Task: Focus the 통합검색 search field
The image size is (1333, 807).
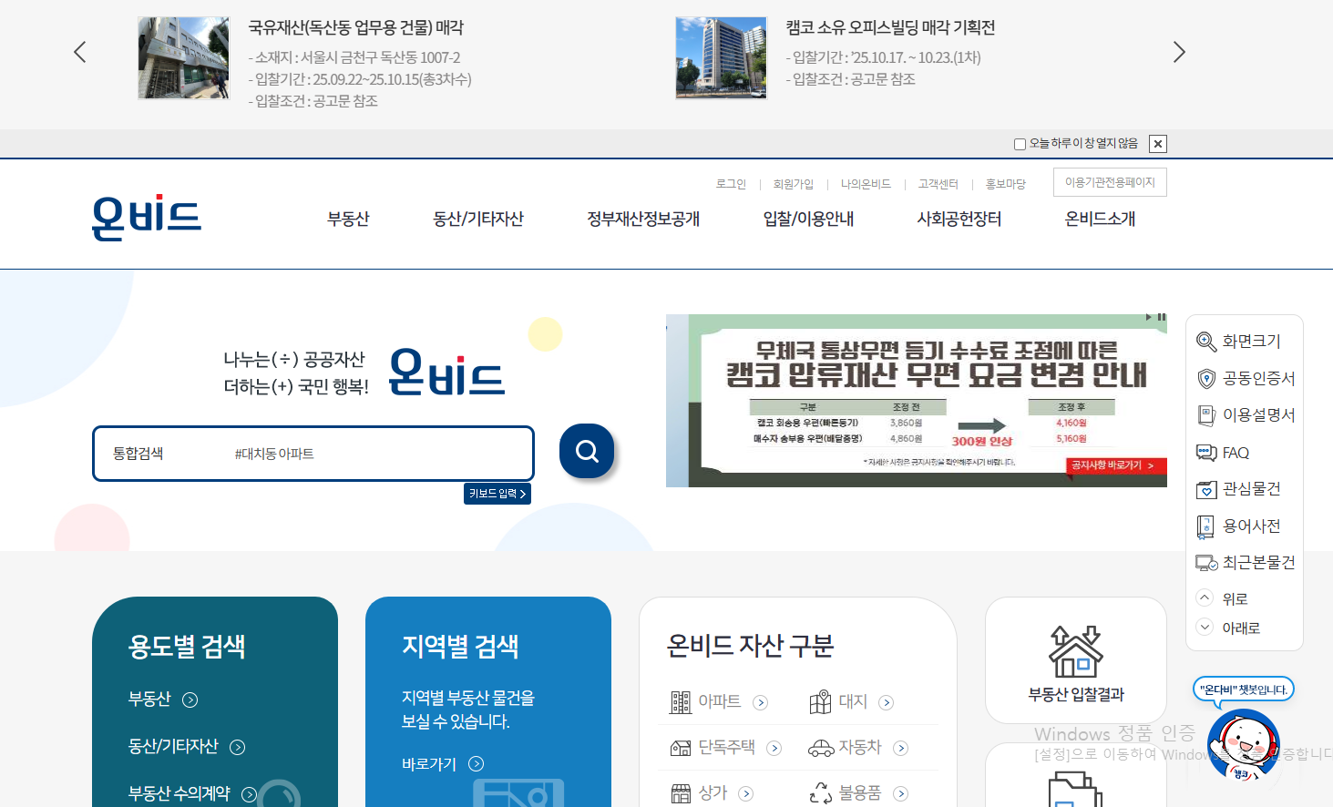Action: coord(313,454)
